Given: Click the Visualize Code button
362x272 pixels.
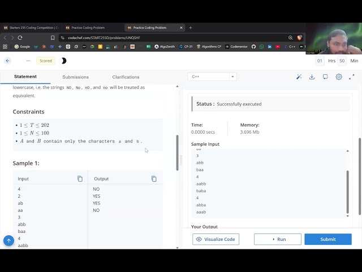Looking at the screenshot, I should (x=216, y=239).
